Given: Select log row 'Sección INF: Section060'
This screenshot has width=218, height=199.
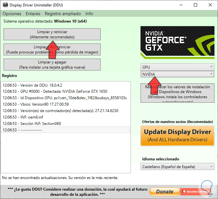Looking at the screenshot, I should coord(65,124).
